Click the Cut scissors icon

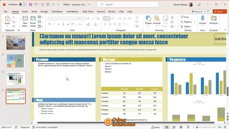click(14, 17)
